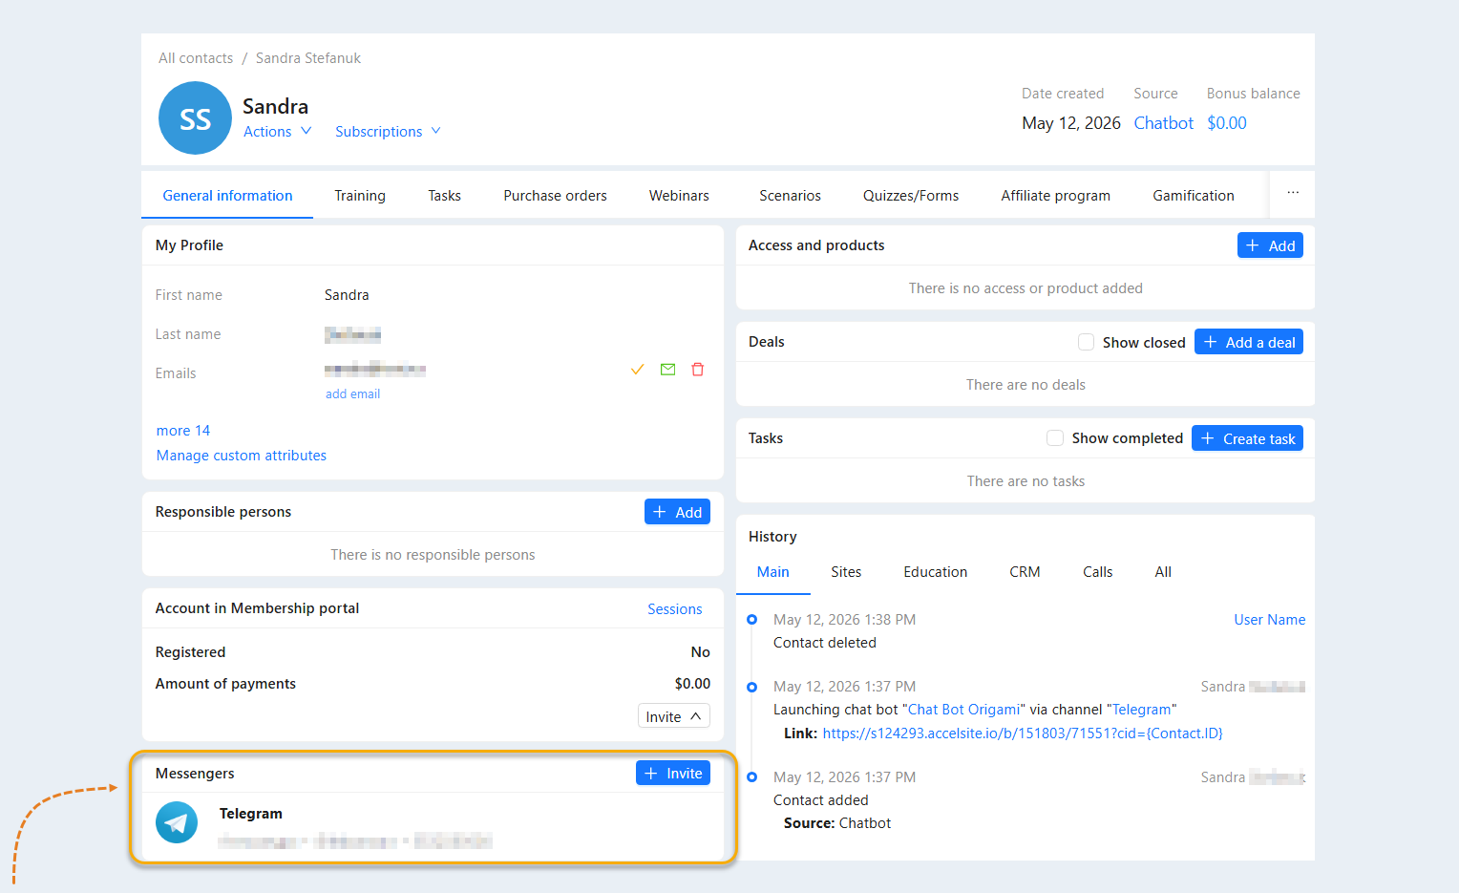
Task: Open the Actions dropdown
Action: click(x=278, y=132)
